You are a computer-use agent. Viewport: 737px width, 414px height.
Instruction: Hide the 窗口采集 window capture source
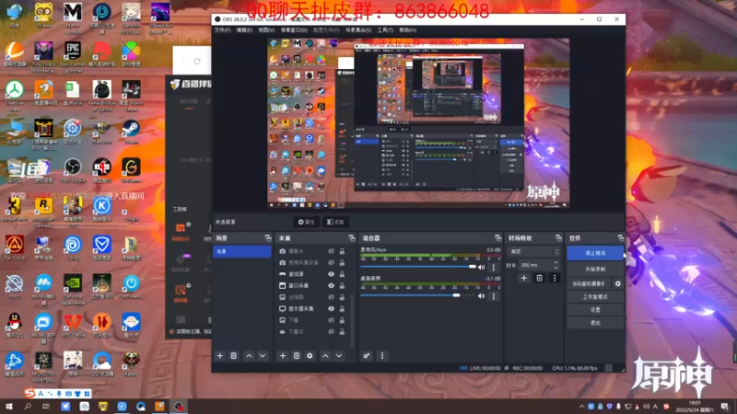tap(331, 285)
